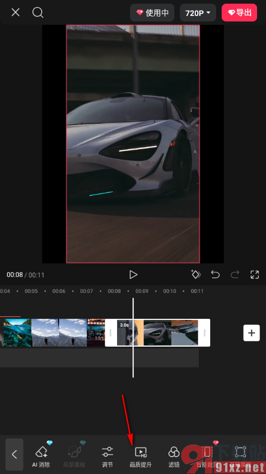Redo the last undone edit
Image resolution: width=266 pixels, height=474 pixels.
point(235,274)
